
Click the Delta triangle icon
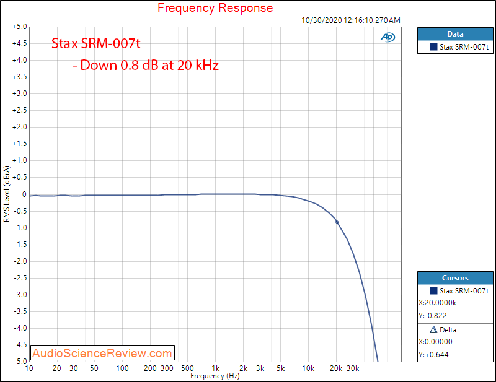click(433, 330)
